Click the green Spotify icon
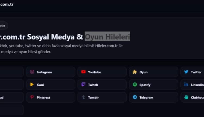Image resolution: width=204 pixels, height=117 pixels. click(135, 85)
